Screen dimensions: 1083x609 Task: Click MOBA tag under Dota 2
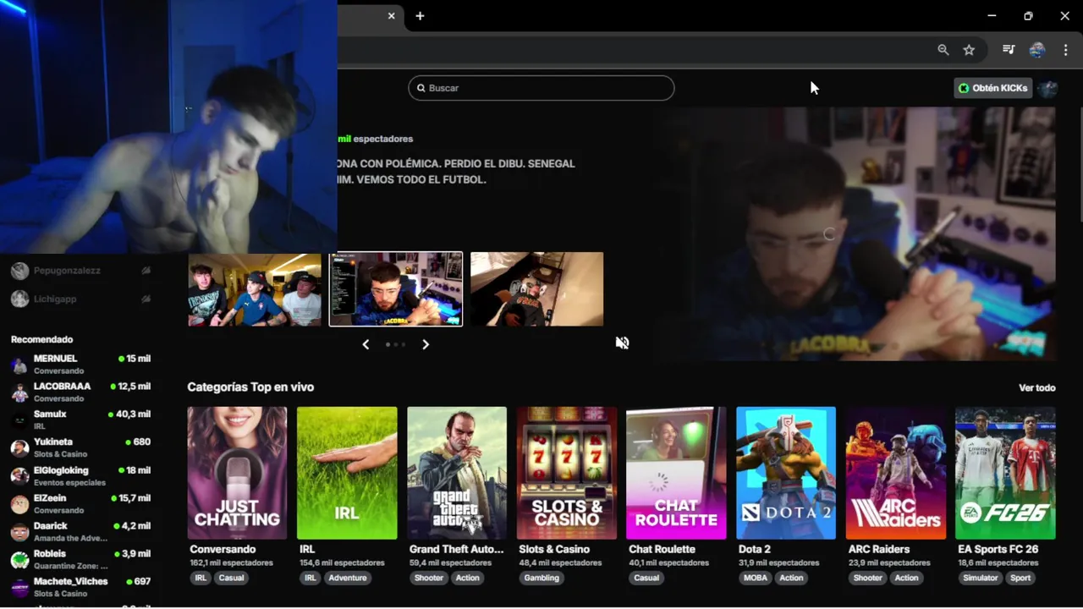pos(755,579)
